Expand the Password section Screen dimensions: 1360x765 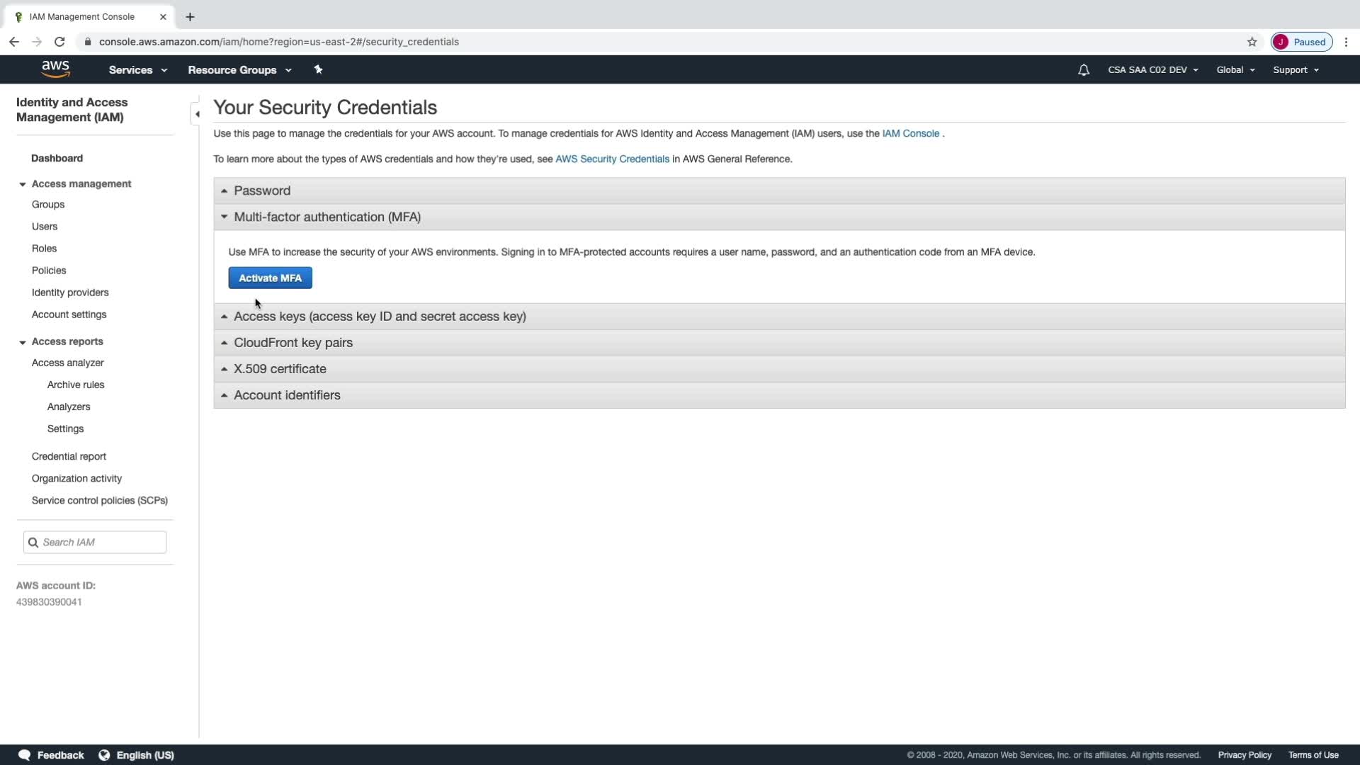[x=262, y=191]
